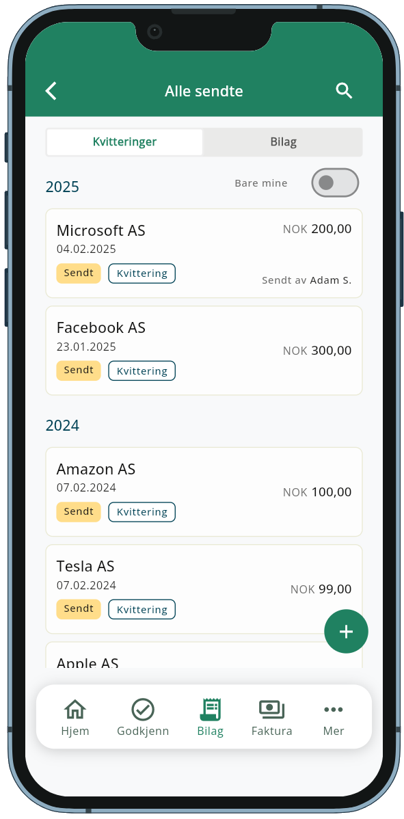The image size is (404, 819).
Task: Tap the Kvittering tag on Facebook AS
Action: [142, 371]
